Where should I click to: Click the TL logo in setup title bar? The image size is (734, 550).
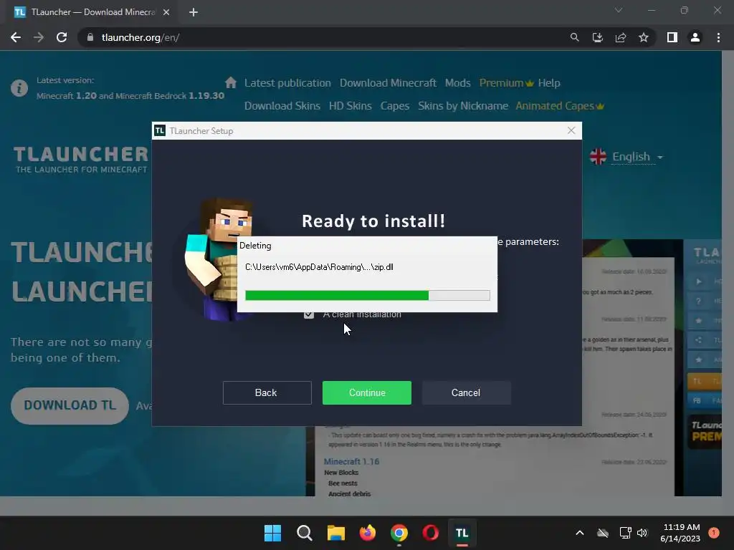click(160, 130)
